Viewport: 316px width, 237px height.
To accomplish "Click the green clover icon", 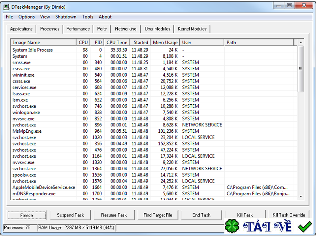I will (x=232, y=227).
